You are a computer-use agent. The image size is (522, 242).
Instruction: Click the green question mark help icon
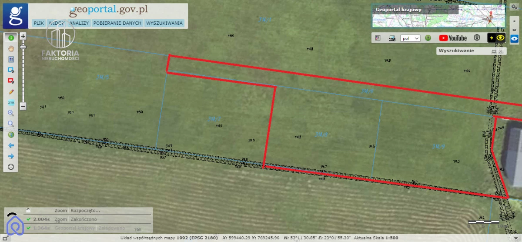428,38
